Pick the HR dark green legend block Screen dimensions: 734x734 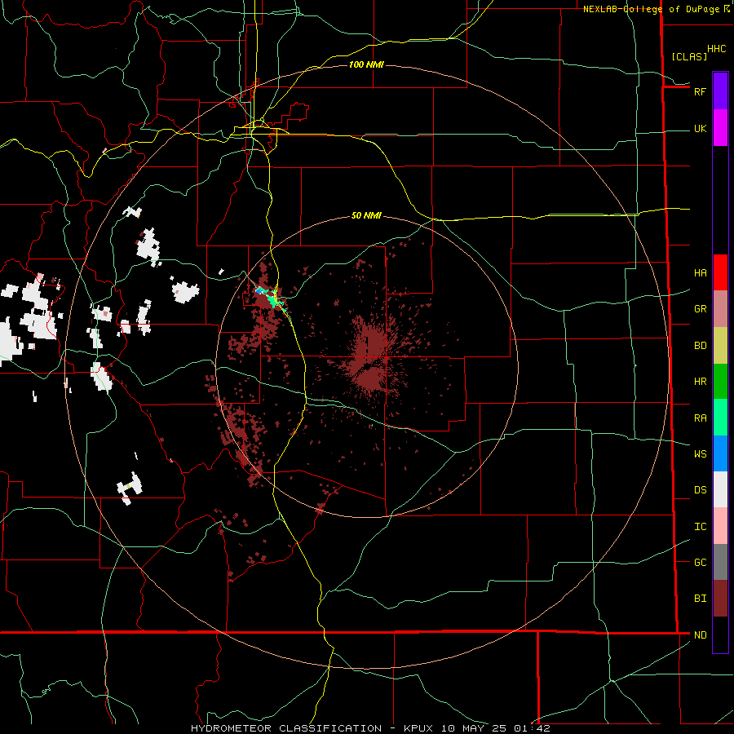pyautogui.click(x=720, y=382)
